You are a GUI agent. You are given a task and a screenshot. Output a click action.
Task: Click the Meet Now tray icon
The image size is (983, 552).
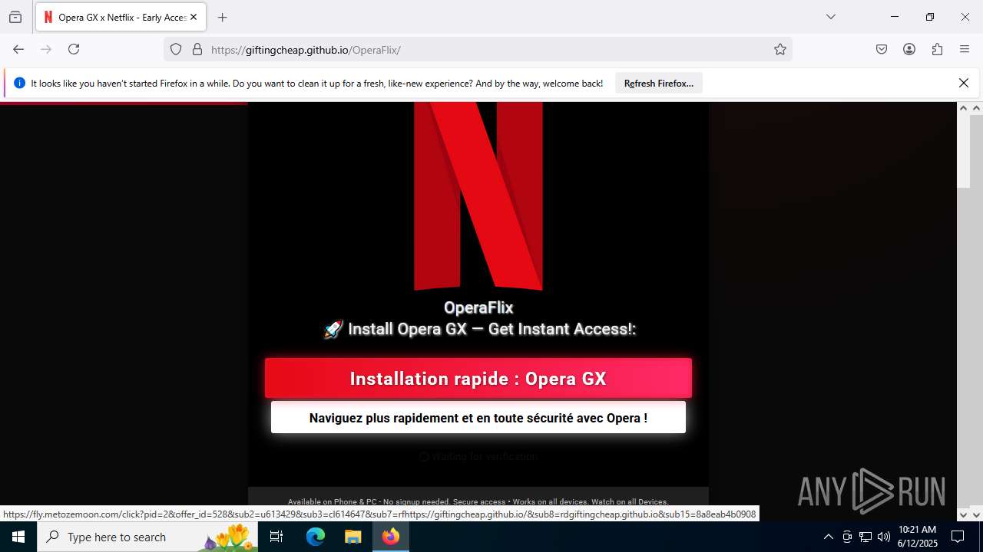coord(847,537)
